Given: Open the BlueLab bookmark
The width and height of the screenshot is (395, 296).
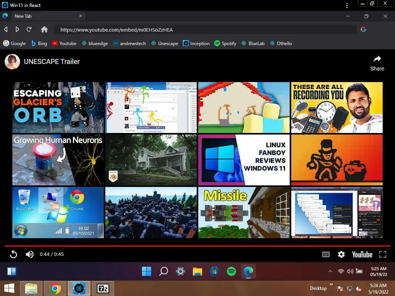Looking at the screenshot, I should coord(253,43).
